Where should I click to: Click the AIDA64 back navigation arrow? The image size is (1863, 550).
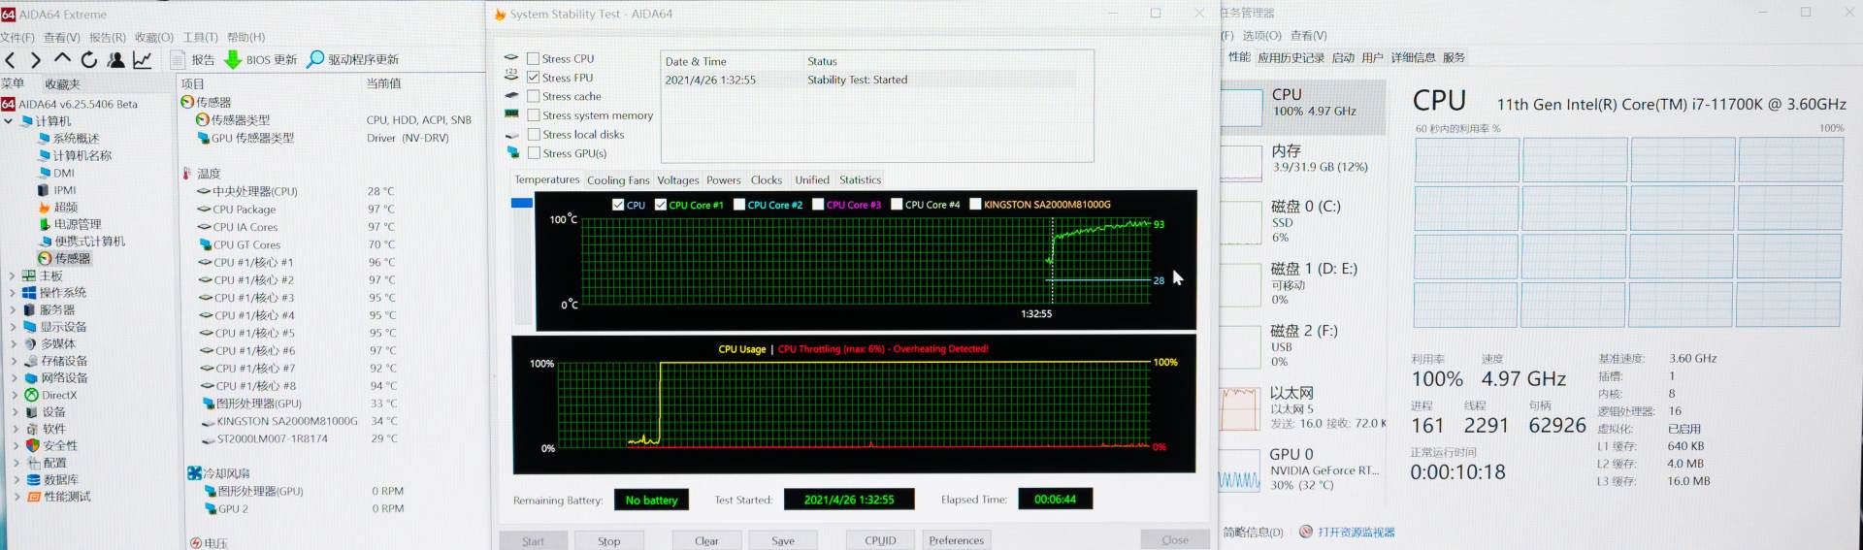pyautogui.click(x=10, y=60)
